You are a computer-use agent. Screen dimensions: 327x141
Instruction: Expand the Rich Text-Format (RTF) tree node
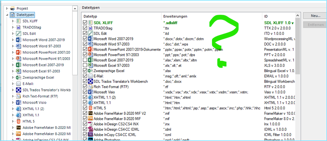(x=13, y=96)
